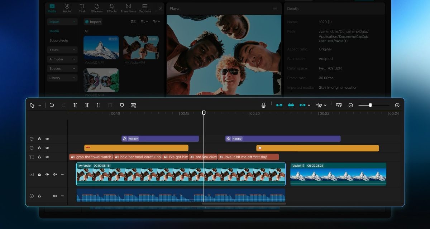Zoom out the timeline with minus magnifier

pos(351,105)
